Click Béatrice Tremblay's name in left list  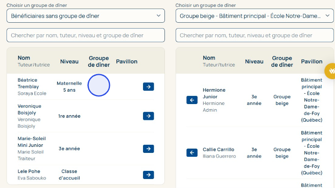28,84
